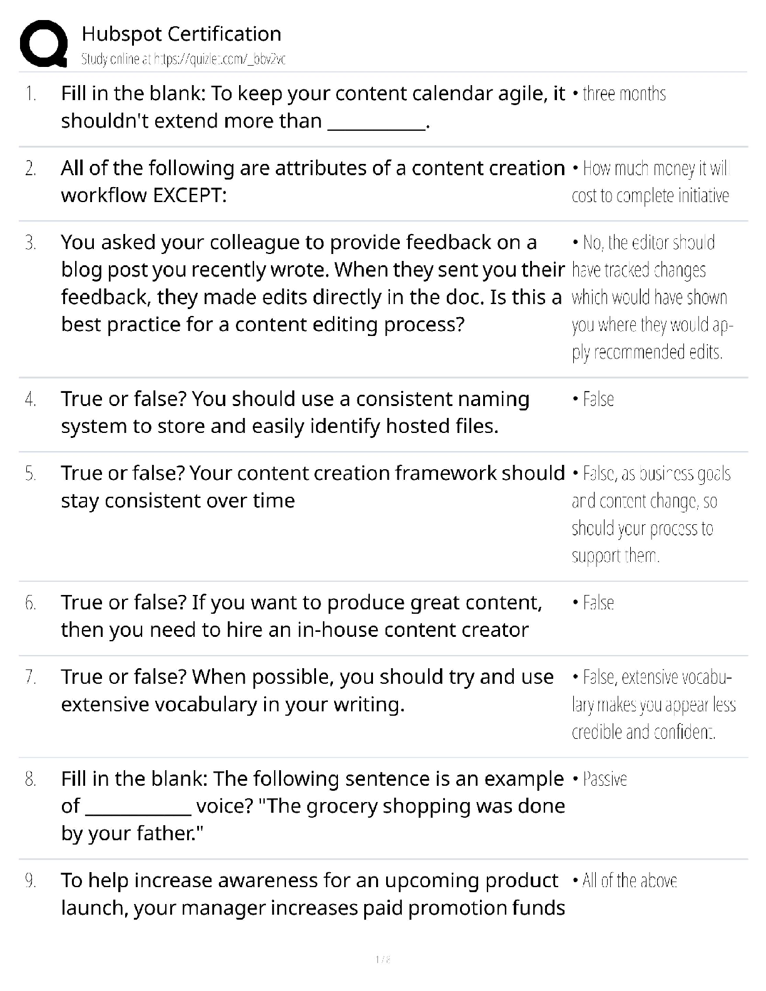Select the 'three months' answer bullet
Image resolution: width=766 pixels, height=991 pixels.
pos(619,94)
